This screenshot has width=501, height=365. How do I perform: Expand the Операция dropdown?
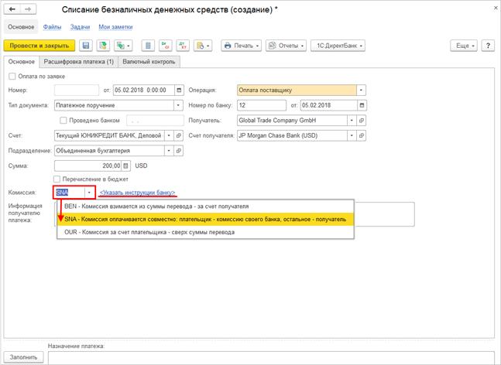coord(362,90)
